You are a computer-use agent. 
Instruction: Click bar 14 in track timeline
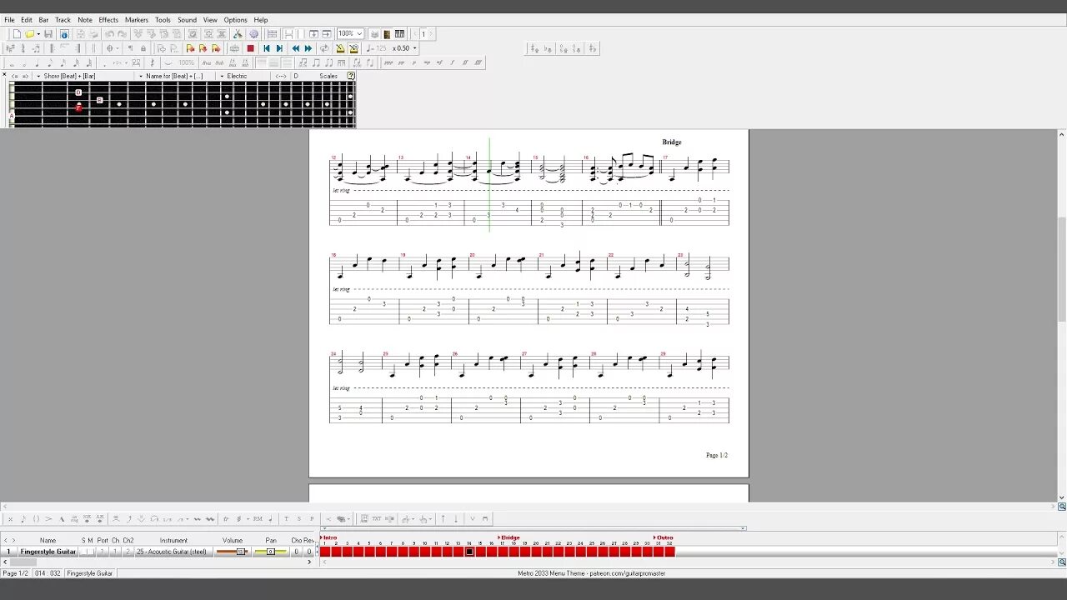pyautogui.click(x=469, y=552)
